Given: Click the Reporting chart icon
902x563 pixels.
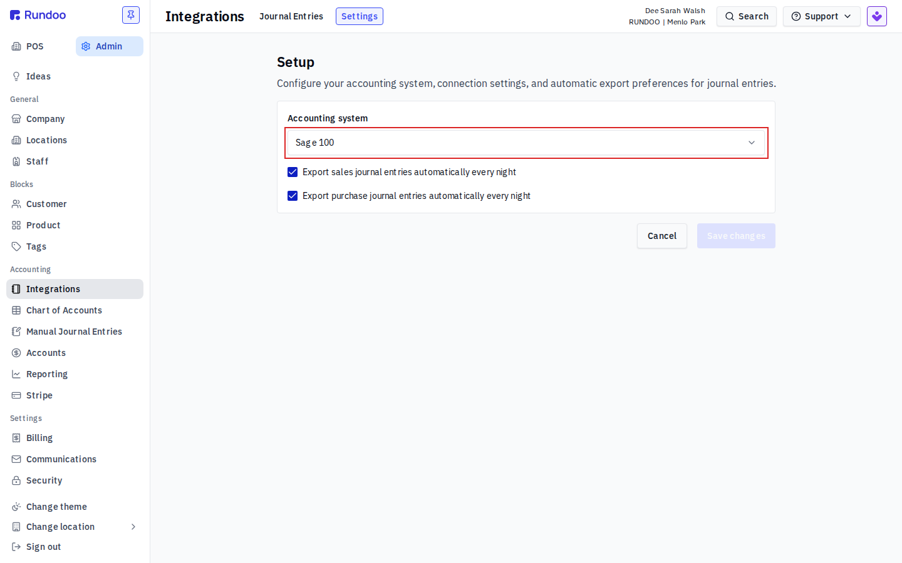Looking at the screenshot, I should (x=16, y=374).
